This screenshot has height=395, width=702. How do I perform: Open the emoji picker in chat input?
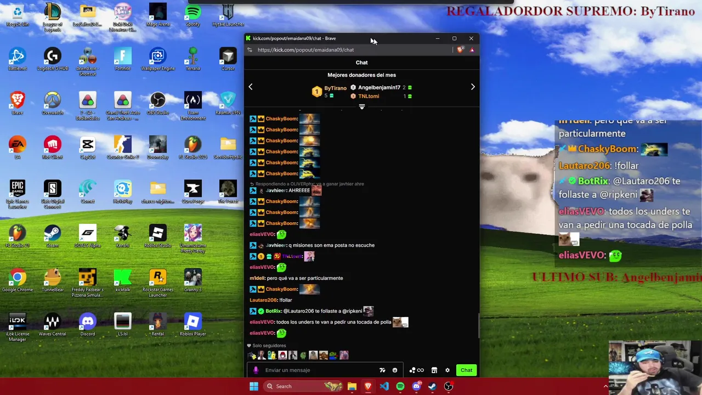[x=395, y=370]
